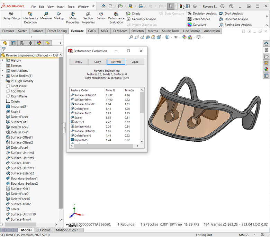Open the Options gear icon
The image size is (270, 237).
click(195, 6)
